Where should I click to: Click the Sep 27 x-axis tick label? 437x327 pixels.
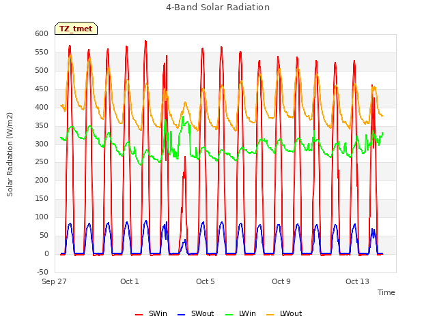pyautogui.click(x=54, y=281)
